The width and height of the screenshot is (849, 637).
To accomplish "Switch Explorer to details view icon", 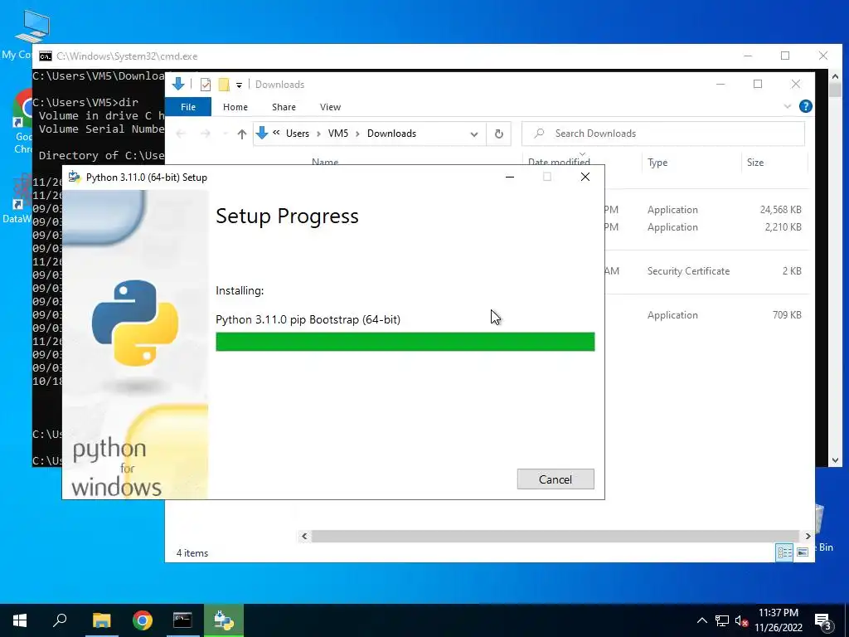I will click(x=784, y=552).
